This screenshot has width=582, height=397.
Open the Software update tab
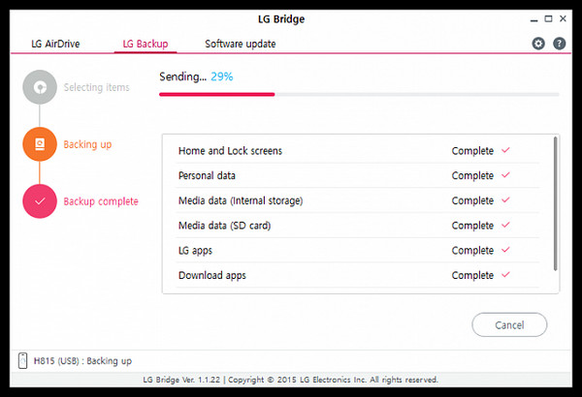point(241,44)
